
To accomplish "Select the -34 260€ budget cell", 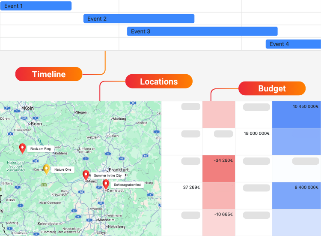I will click(x=219, y=169).
